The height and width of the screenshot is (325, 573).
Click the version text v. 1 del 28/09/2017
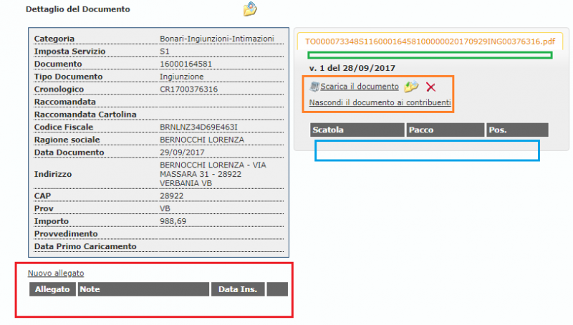[x=352, y=68]
